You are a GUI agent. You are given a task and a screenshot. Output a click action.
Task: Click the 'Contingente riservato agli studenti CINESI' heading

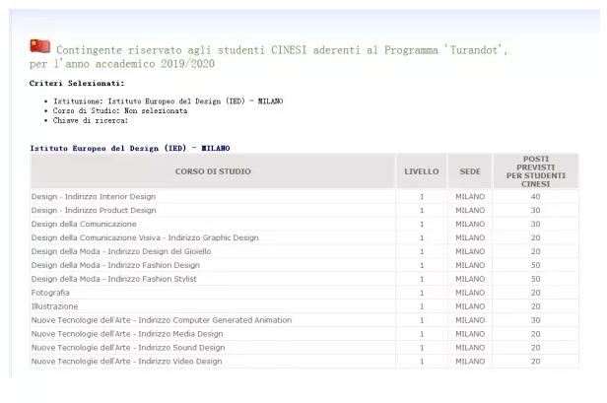[268, 56]
